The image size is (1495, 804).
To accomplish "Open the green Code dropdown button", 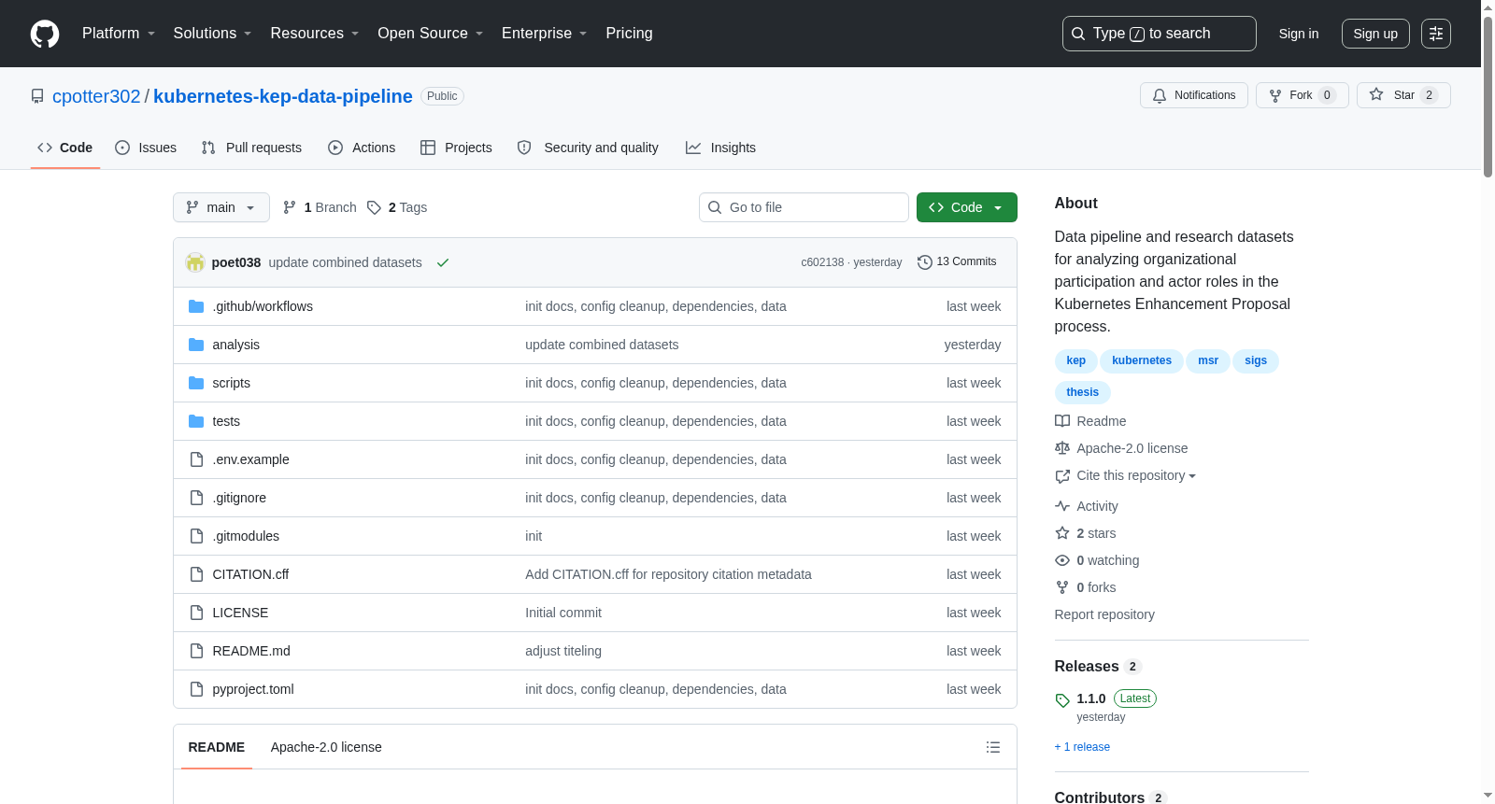I will tap(967, 207).
